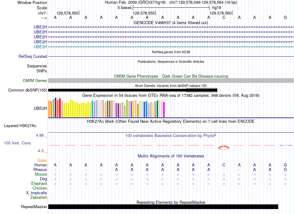Image resolution: width=294 pixels, height=214 pixels.
Task: Click the Window Position label
Action: click(32, 2)
